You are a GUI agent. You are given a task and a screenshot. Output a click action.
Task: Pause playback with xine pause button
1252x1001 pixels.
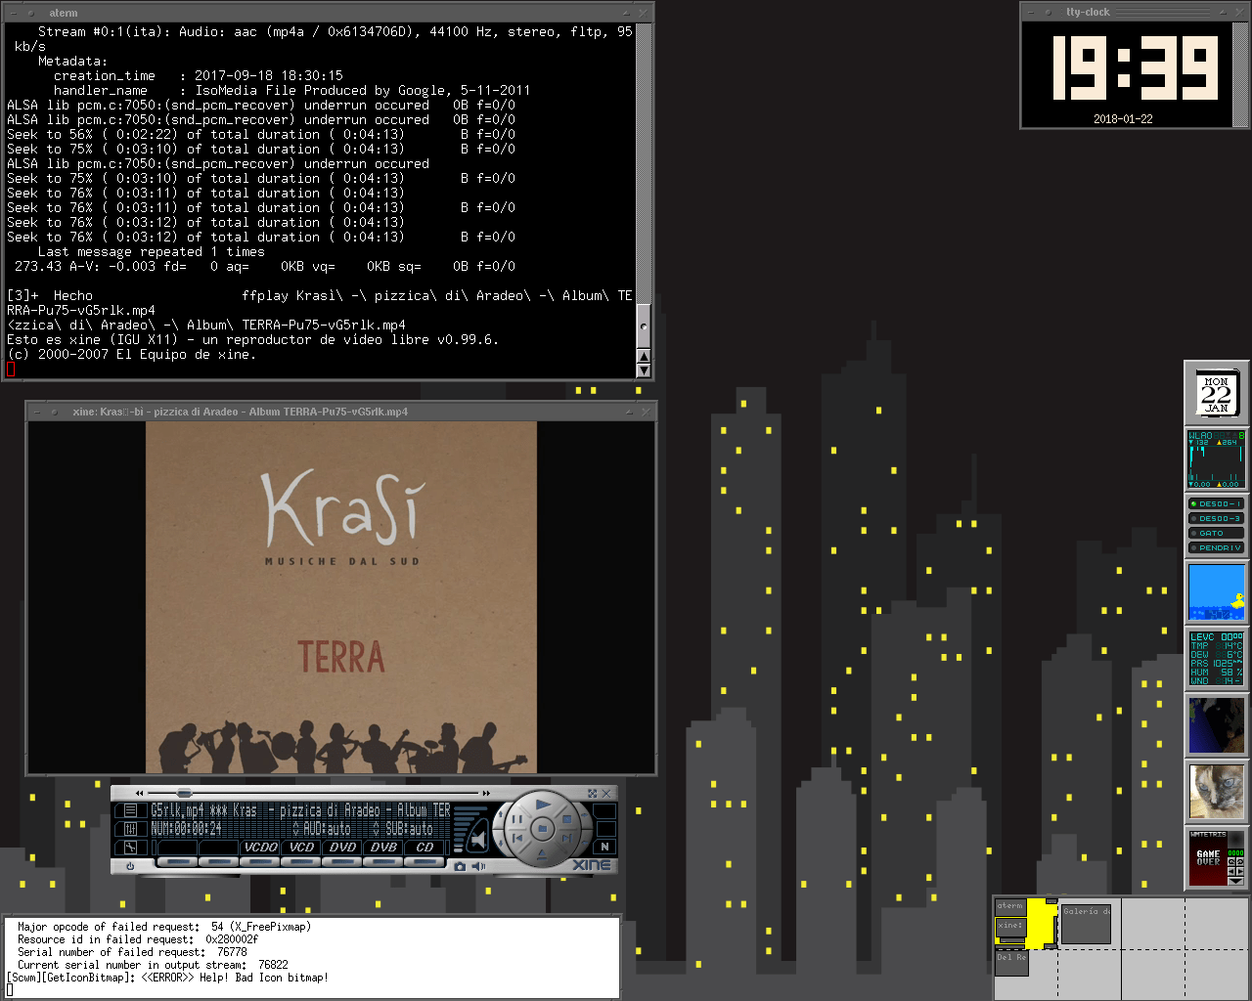[x=516, y=819]
